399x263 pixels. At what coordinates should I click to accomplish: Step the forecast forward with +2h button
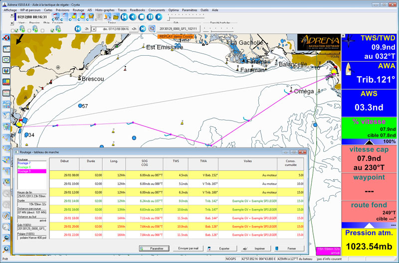134,29
